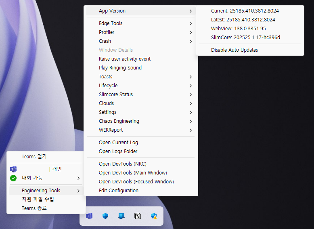The image size is (314, 229).
Task: Click the App Version menu label
Action: [x=112, y=11]
